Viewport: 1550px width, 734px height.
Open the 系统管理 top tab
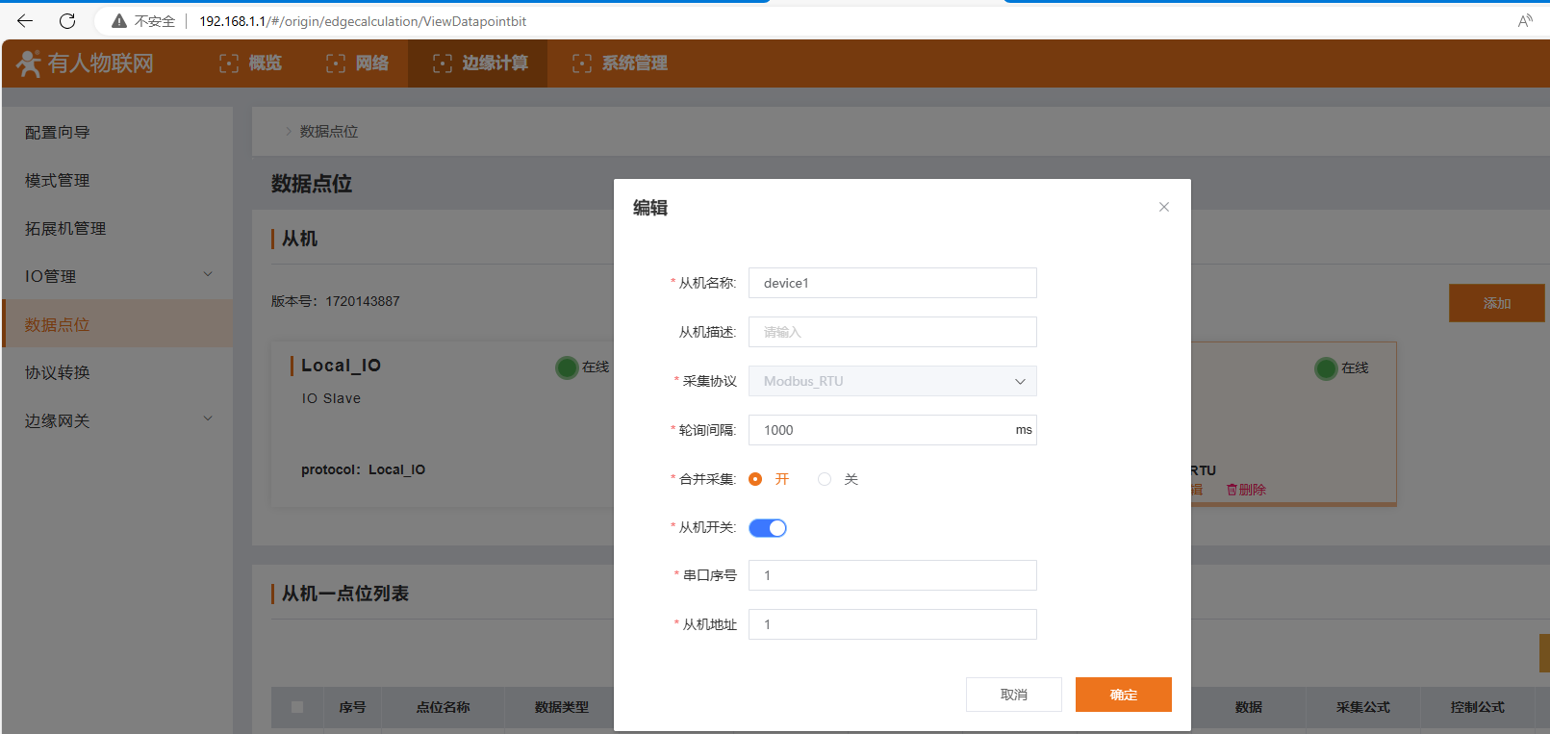(620, 63)
